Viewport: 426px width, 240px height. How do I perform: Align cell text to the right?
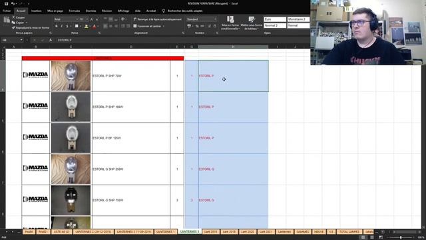click(x=116, y=26)
